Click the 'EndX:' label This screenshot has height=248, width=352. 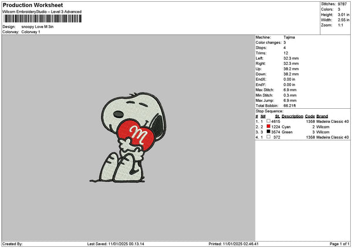[x=261, y=80]
